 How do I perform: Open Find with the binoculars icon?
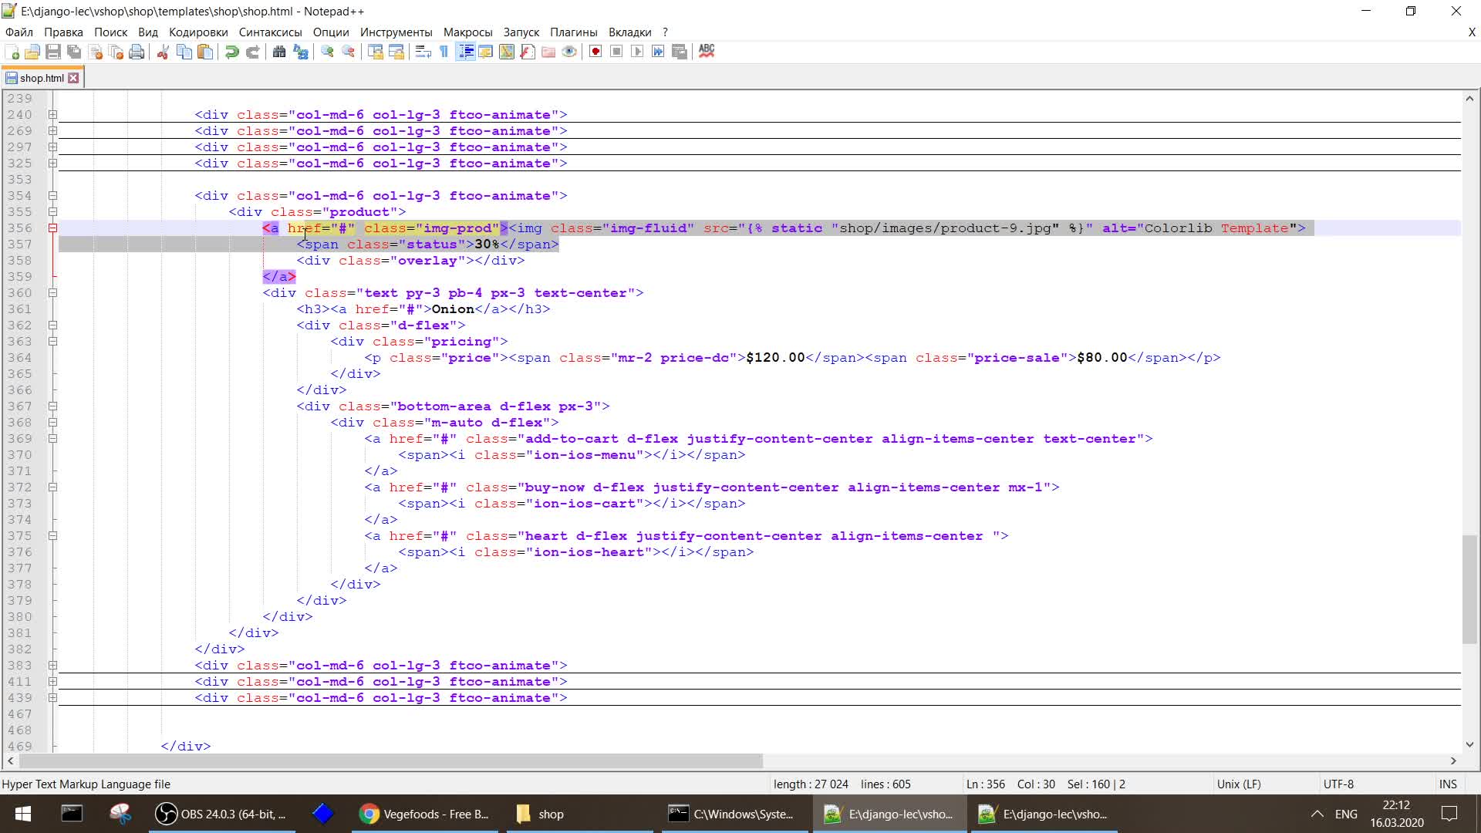[x=279, y=52]
